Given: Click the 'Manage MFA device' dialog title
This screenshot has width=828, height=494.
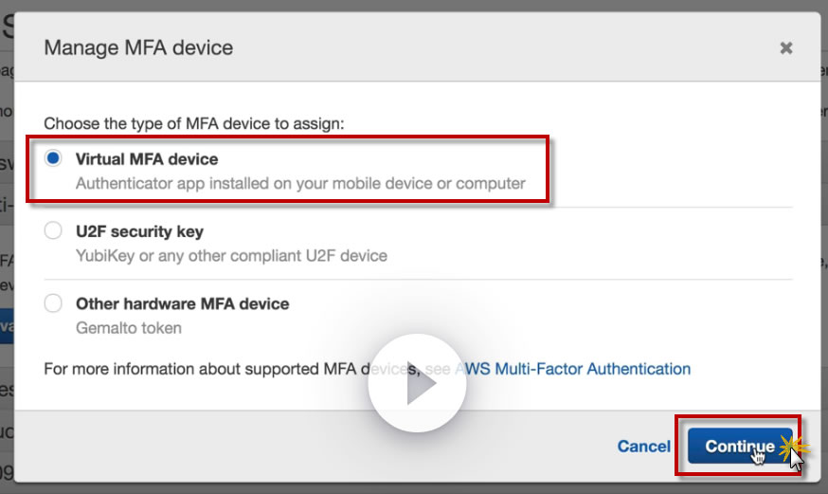Looking at the screenshot, I should tap(138, 47).
